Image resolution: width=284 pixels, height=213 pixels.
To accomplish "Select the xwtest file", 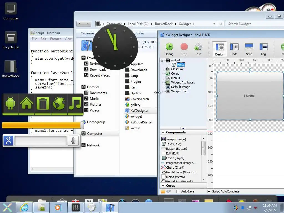I will pos(135,128).
